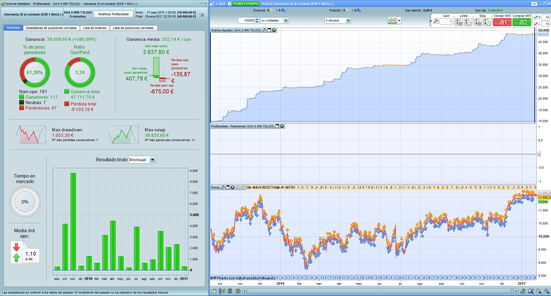Open the DAX window menu arrow
This screenshot has width=551, height=296.
click(216, 4)
